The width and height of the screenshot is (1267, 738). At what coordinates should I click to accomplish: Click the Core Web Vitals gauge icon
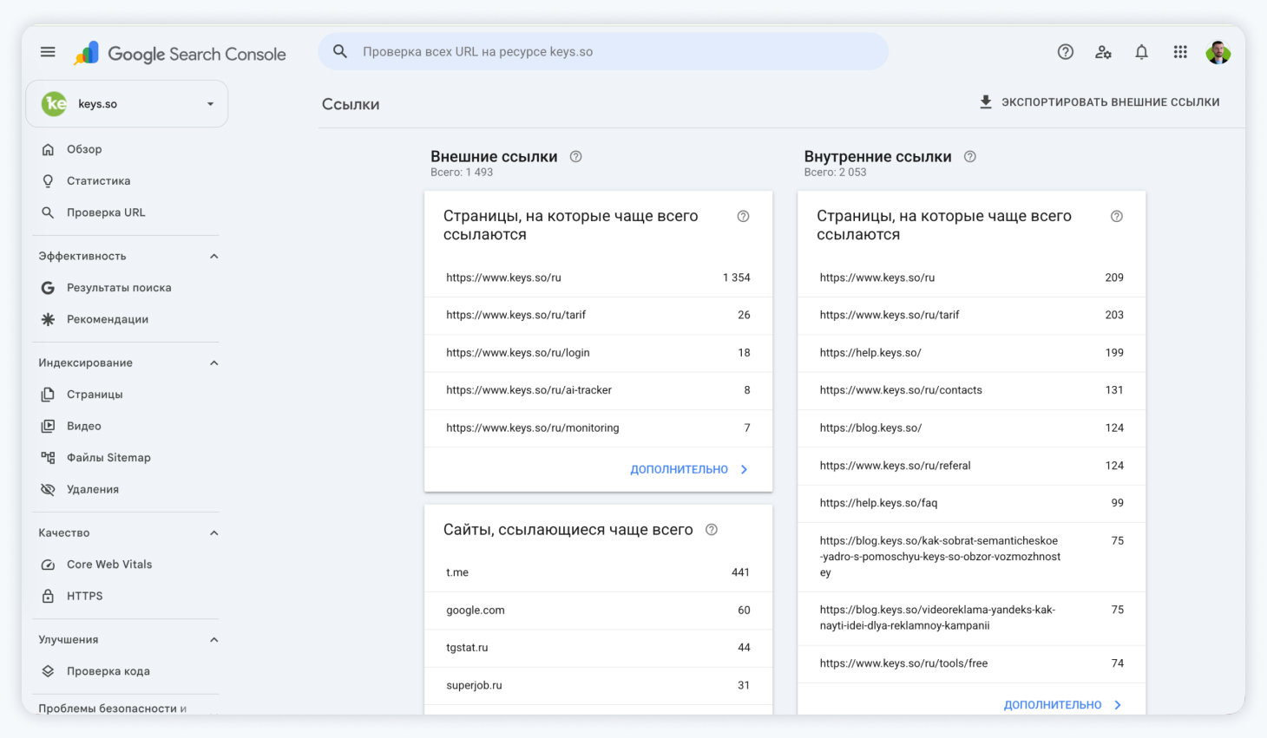(x=49, y=565)
